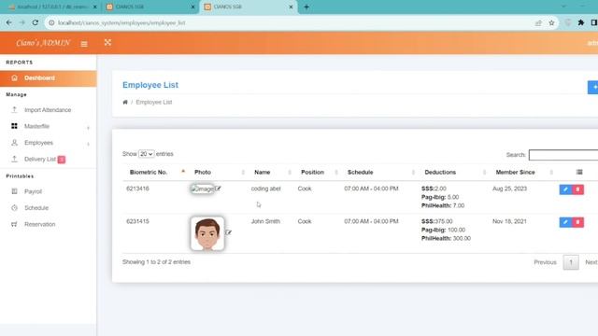Click the Ciano's ADMIN logo
The height and width of the screenshot is (336, 598).
click(43, 43)
